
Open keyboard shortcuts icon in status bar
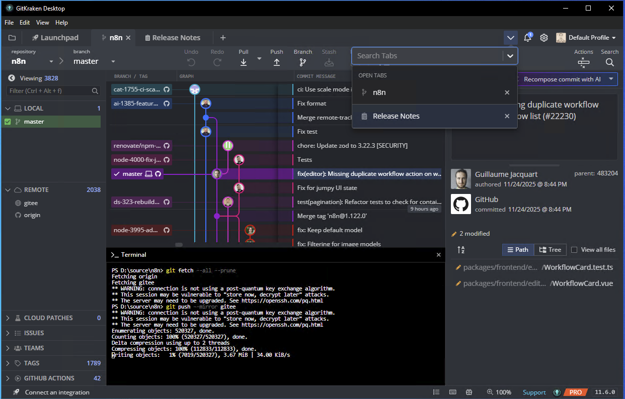pyautogui.click(x=452, y=392)
